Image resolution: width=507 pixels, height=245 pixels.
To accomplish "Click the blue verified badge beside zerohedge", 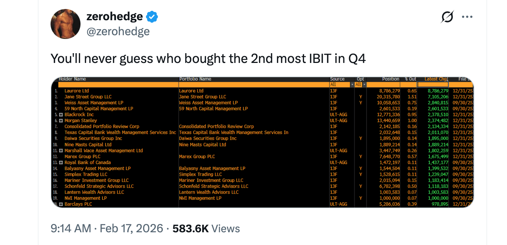I will click(152, 16).
